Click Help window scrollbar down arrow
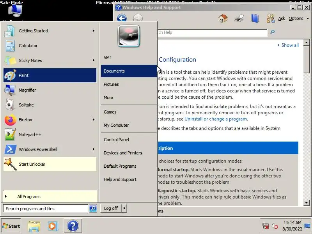Screen dimensions: 312x234 307,203
